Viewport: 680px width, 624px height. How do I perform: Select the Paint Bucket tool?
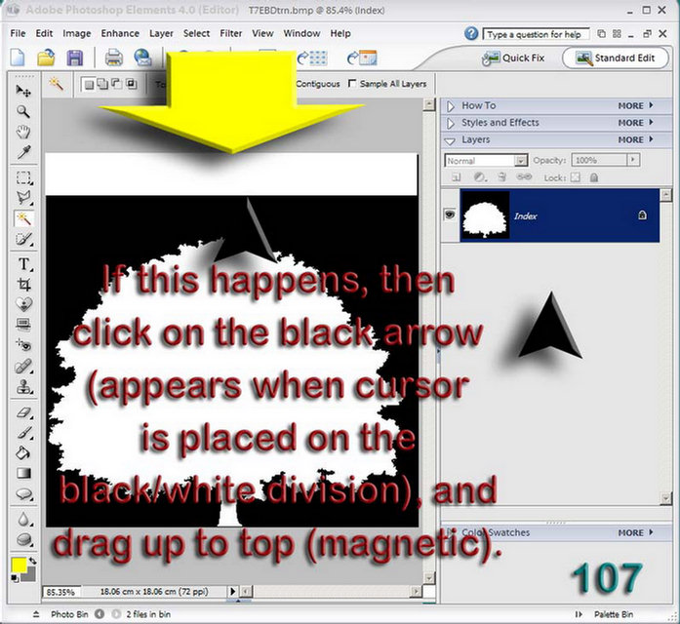coord(23,452)
